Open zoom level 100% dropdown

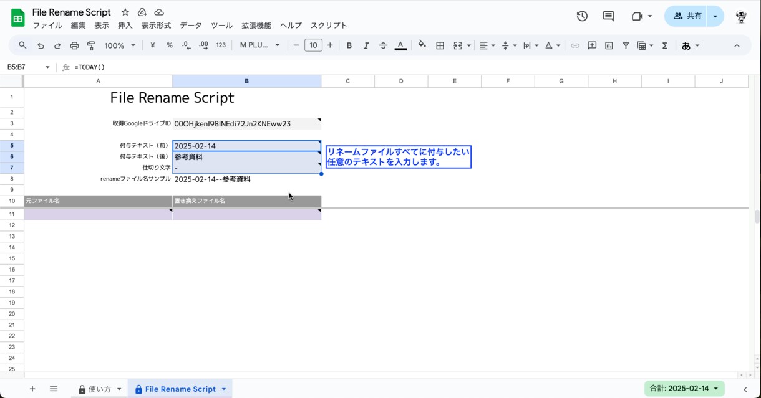pyautogui.click(x=120, y=45)
